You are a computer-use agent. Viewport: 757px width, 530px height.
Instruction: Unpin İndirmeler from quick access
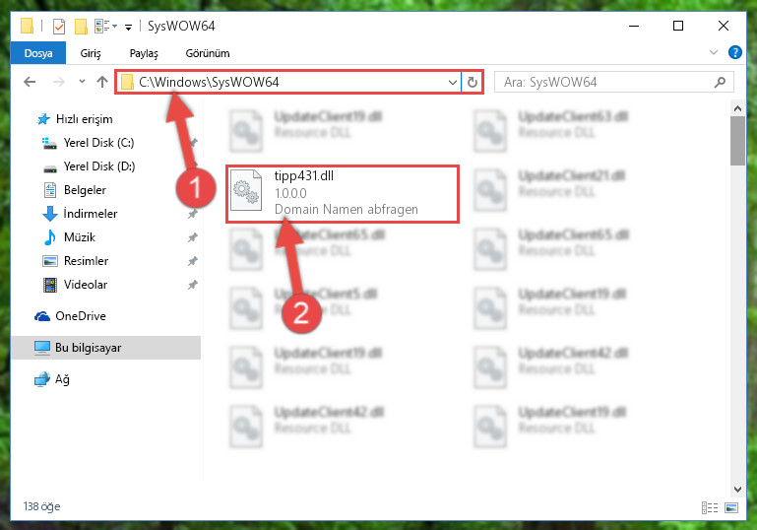click(193, 214)
